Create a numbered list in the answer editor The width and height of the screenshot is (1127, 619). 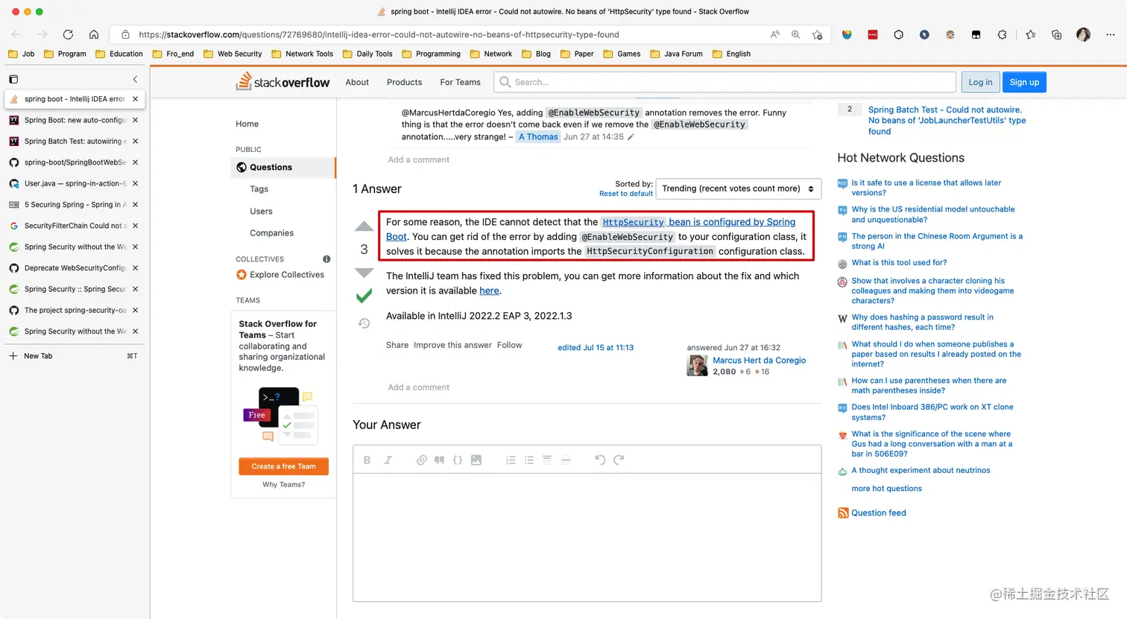511,460
